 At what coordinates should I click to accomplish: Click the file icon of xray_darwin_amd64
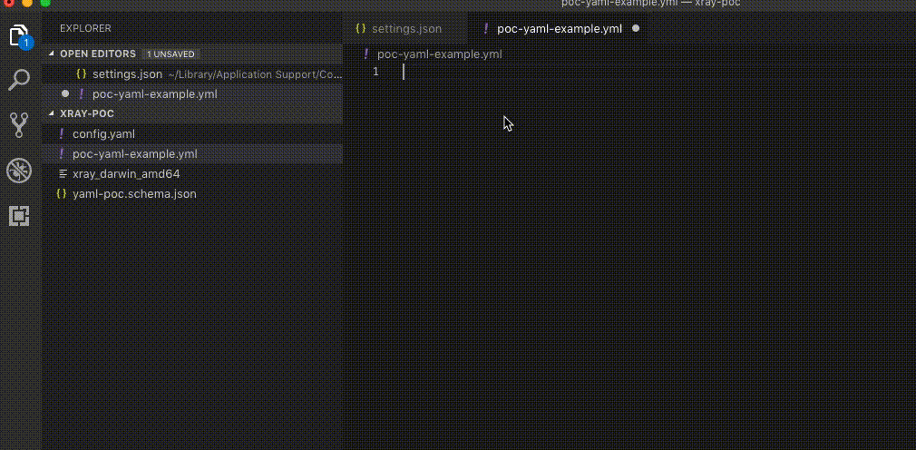63,174
